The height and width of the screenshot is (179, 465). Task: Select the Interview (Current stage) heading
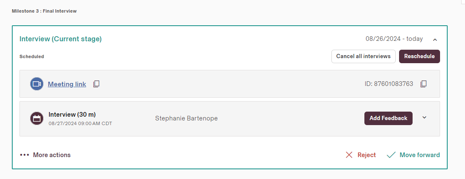[x=60, y=39]
